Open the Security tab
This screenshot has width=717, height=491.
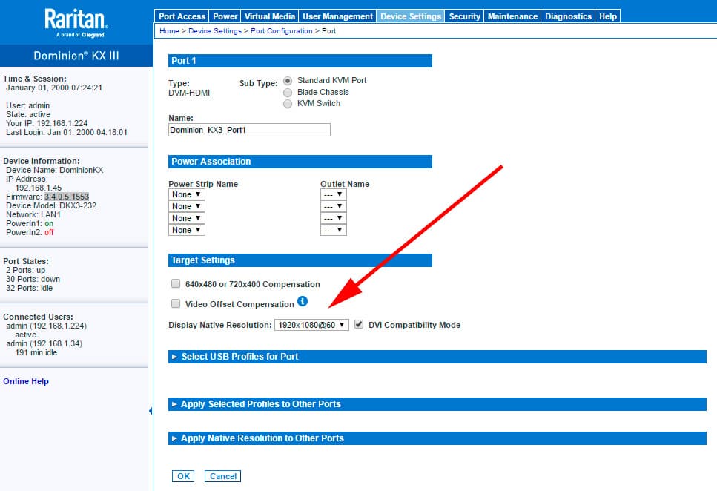pyautogui.click(x=464, y=16)
